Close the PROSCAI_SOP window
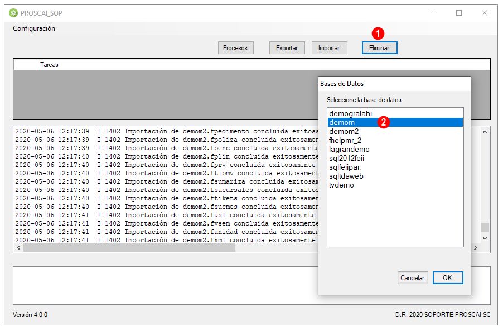Screen dimensions: 503x331 coord(485,13)
